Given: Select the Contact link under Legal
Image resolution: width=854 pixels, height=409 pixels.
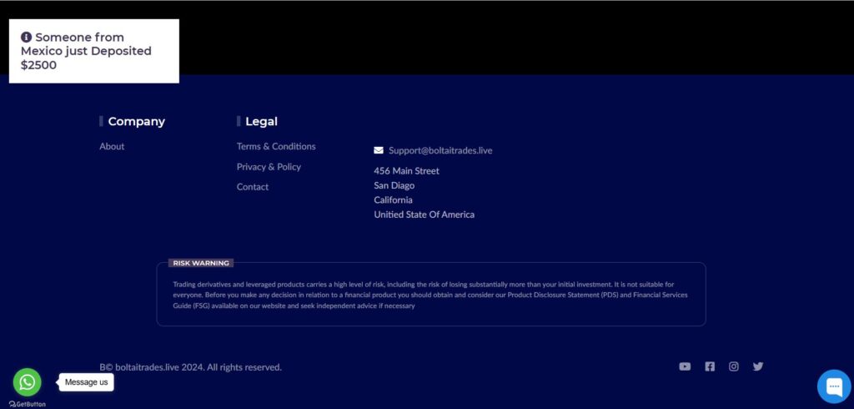Looking at the screenshot, I should (253, 187).
